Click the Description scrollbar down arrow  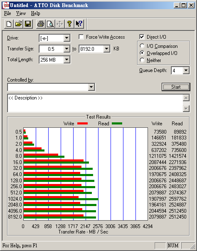click(x=186, y=109)
